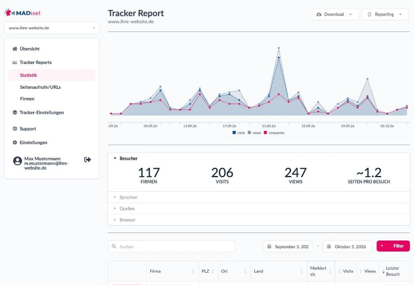
Task: Click the September 5 start date field
Action: 288,246
